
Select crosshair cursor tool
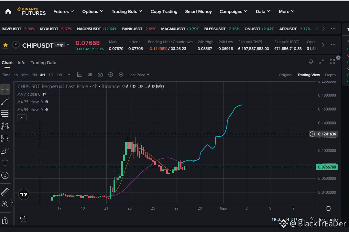[x=5, y=89]
